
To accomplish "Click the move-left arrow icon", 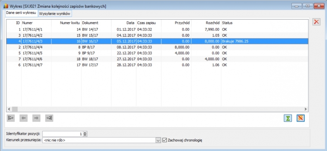I will coord(24,118).
